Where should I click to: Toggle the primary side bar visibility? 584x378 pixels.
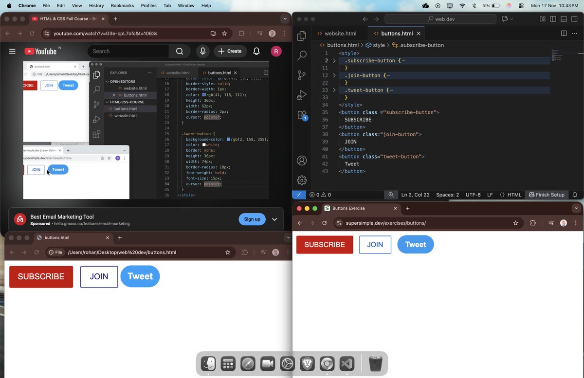click(x=553, y=19)
